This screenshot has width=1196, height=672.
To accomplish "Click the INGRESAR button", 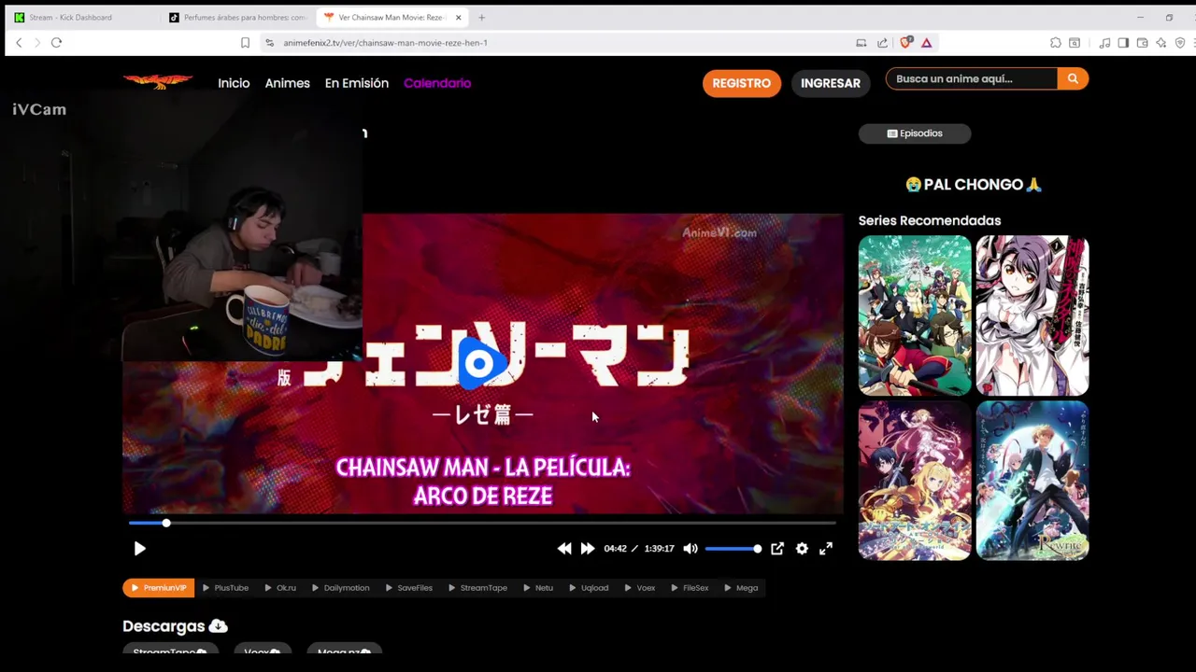I will [x=831, y=83].
